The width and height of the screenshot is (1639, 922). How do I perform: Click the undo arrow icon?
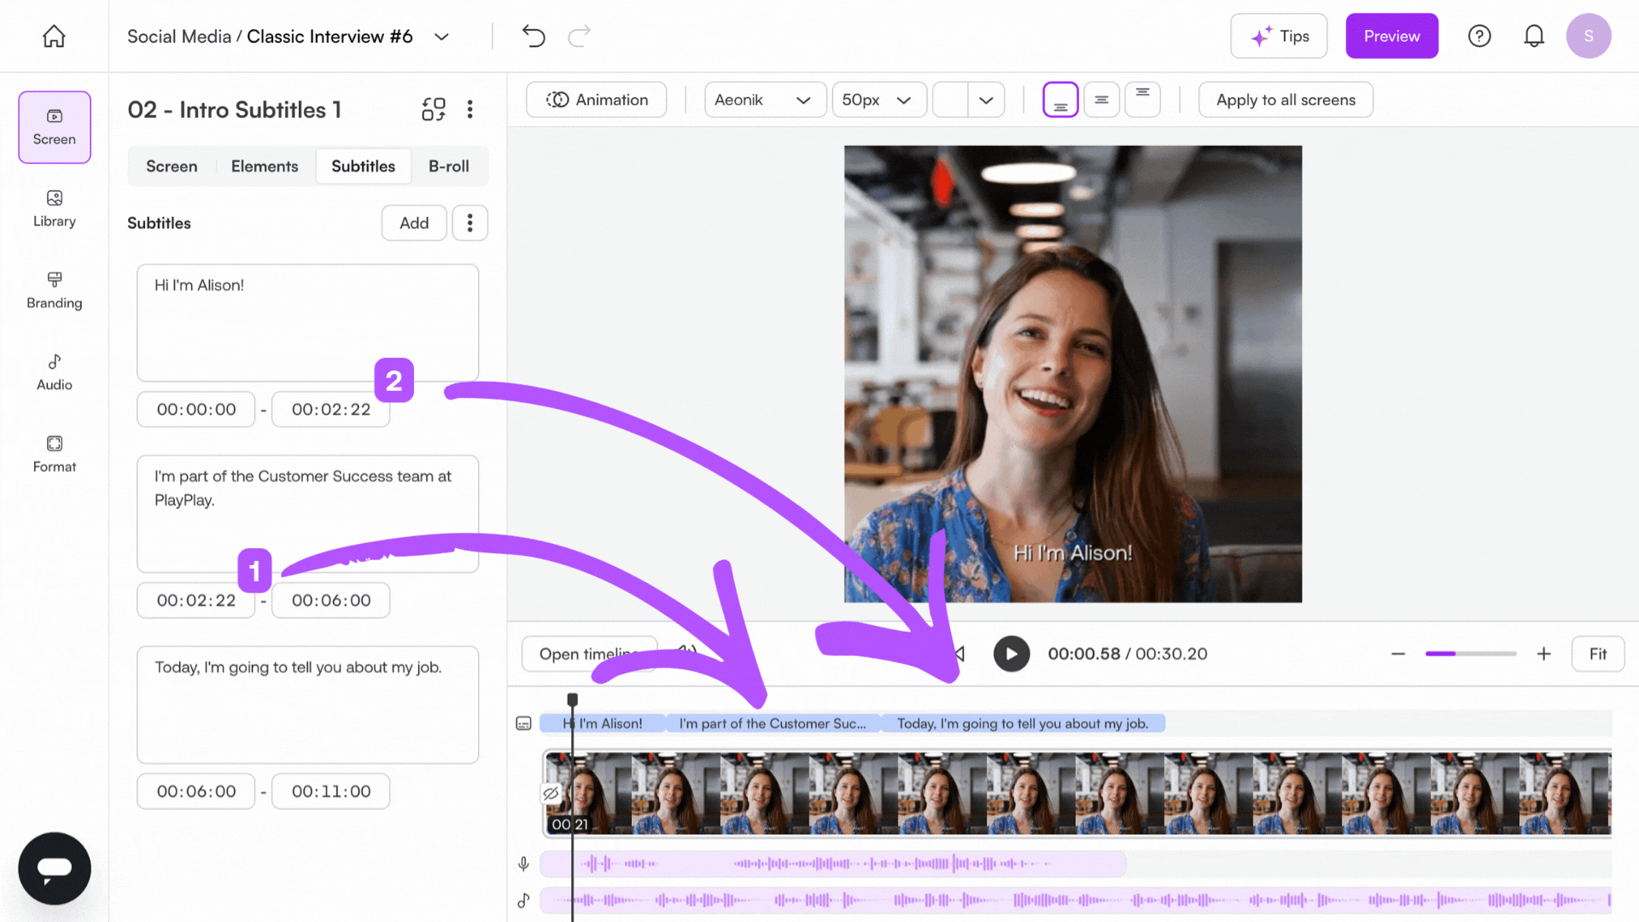(x=534, y=36)
